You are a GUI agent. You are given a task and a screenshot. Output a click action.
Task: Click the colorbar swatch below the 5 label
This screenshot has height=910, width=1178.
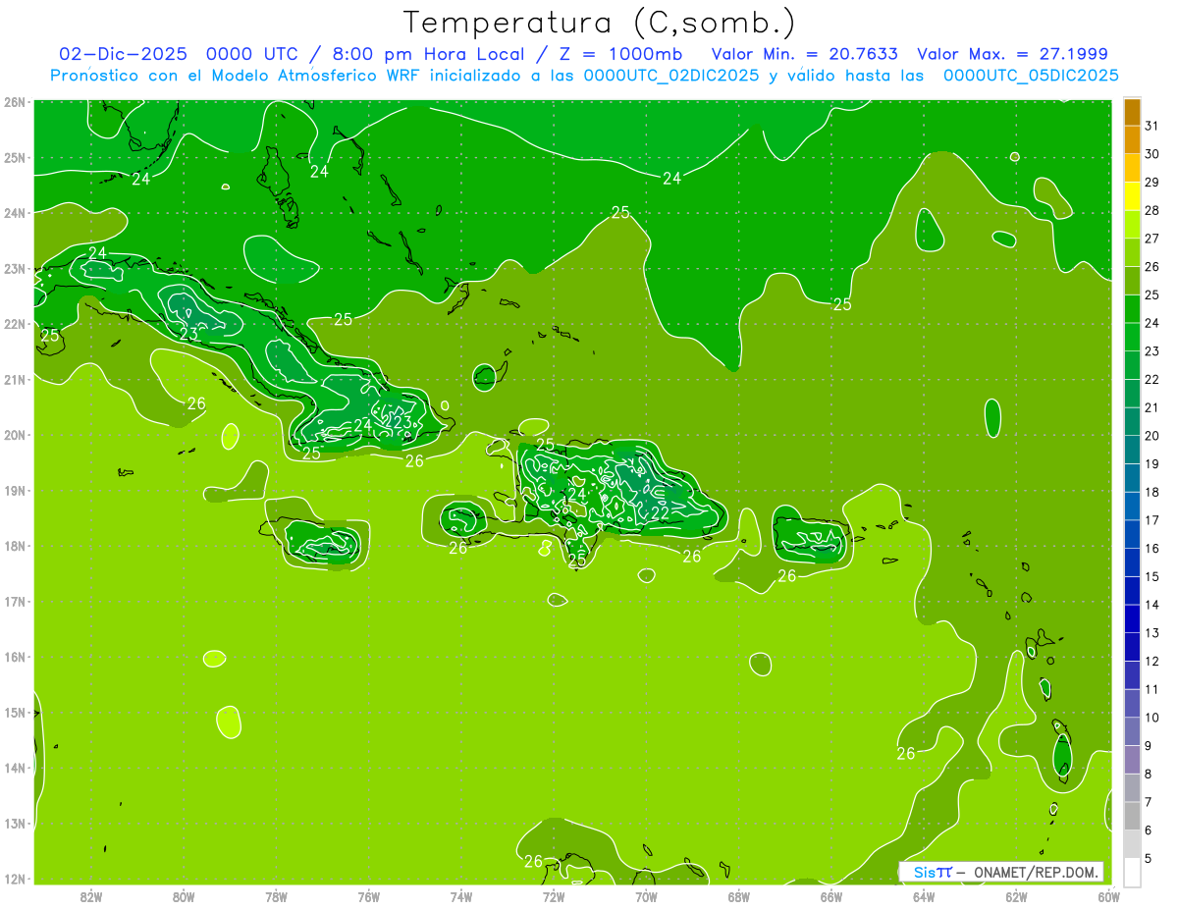click(x=1132, y=872)
